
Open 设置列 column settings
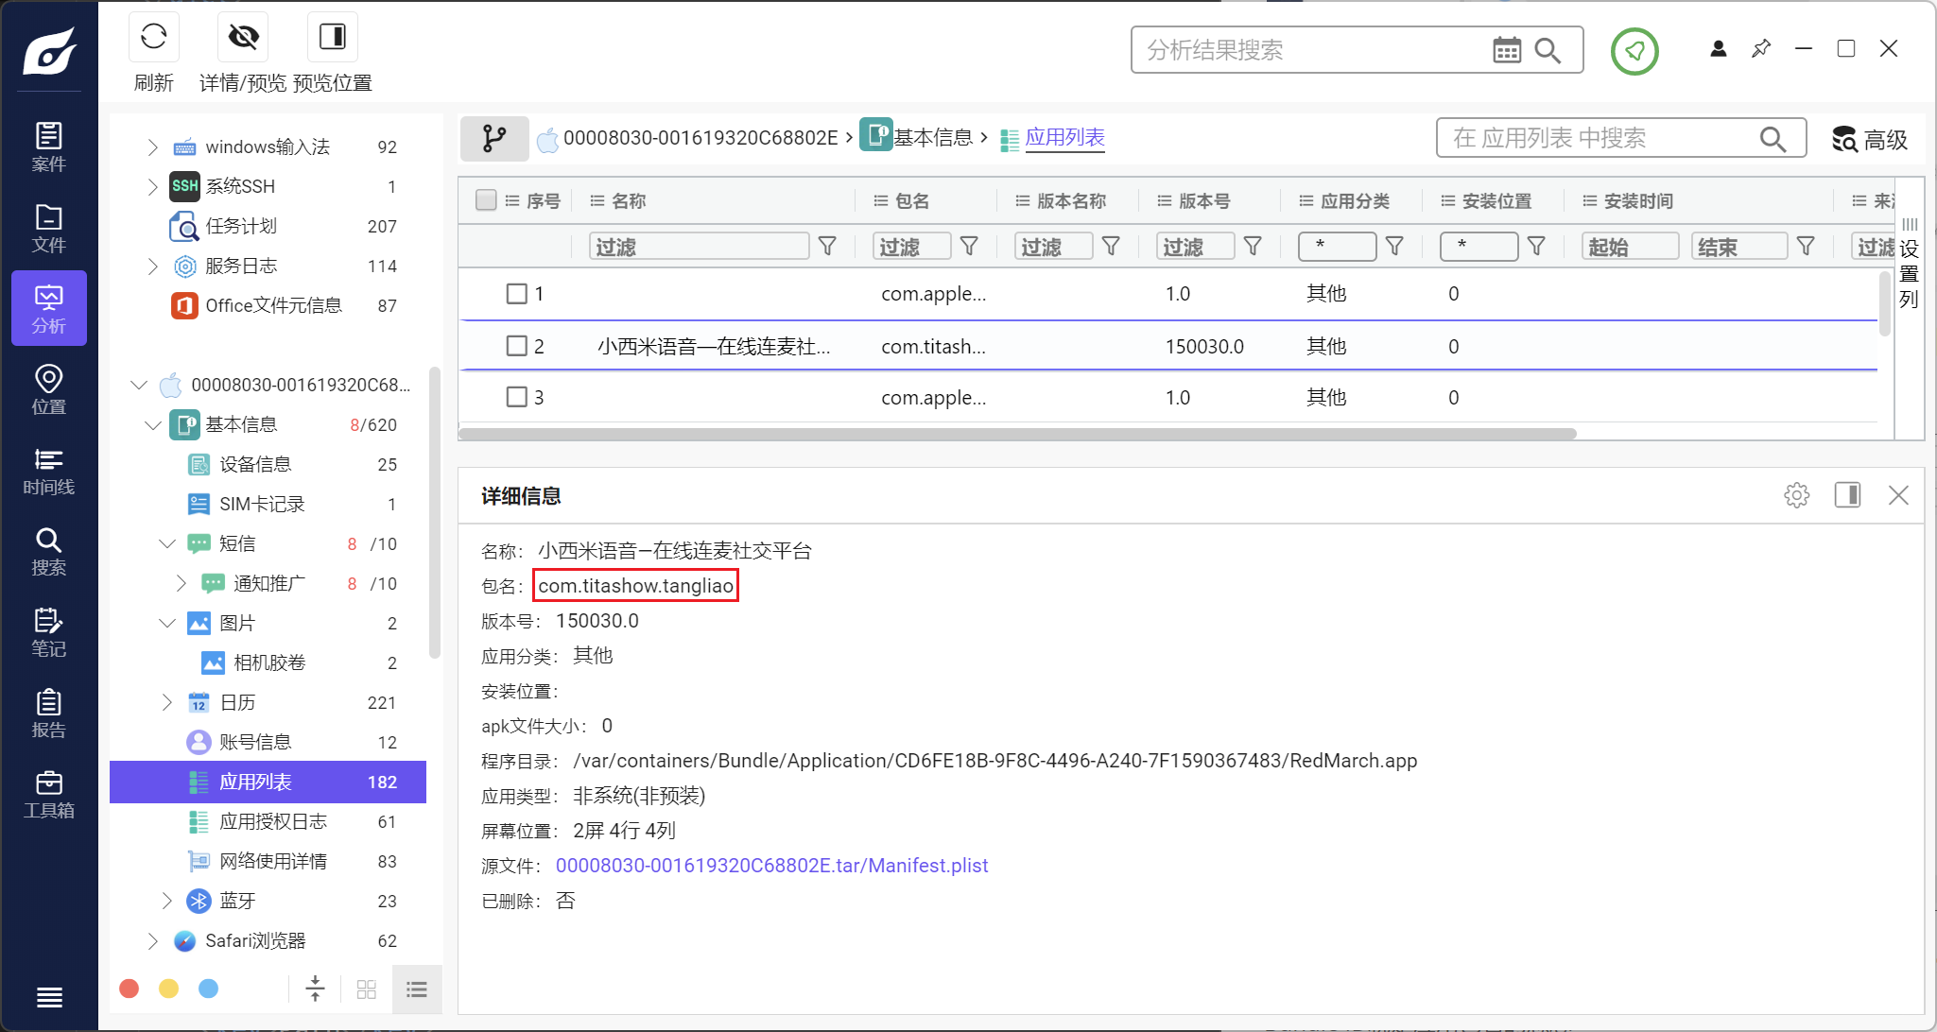(1909, 265)
